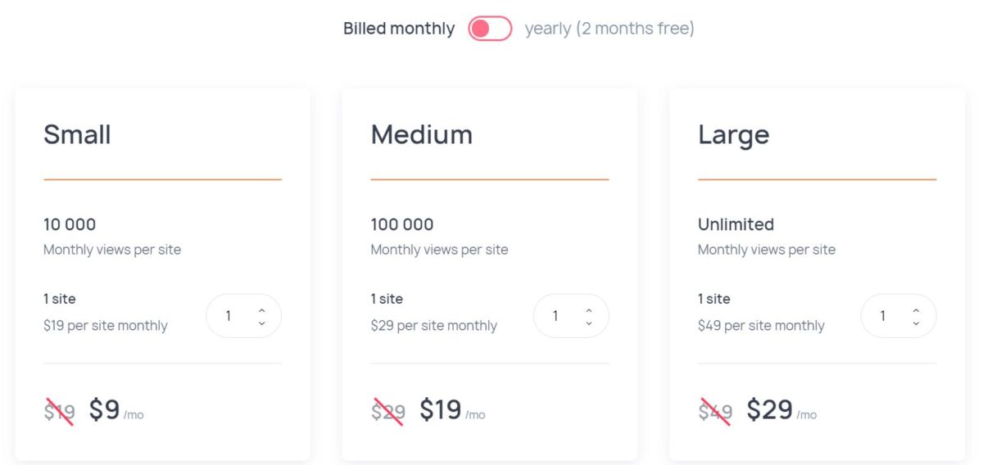Click the up arrow in Small plan stepper
The height and width of the screenshot is (465, 983).
pos(261,310)
